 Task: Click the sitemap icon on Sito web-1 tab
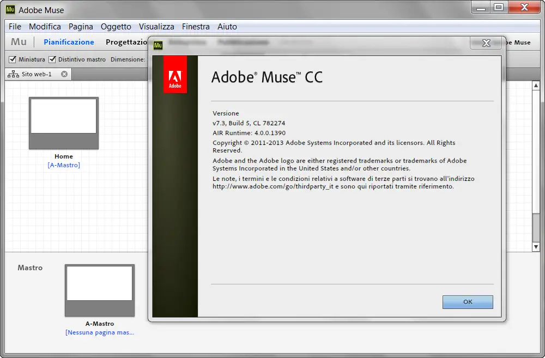(13, 74)
